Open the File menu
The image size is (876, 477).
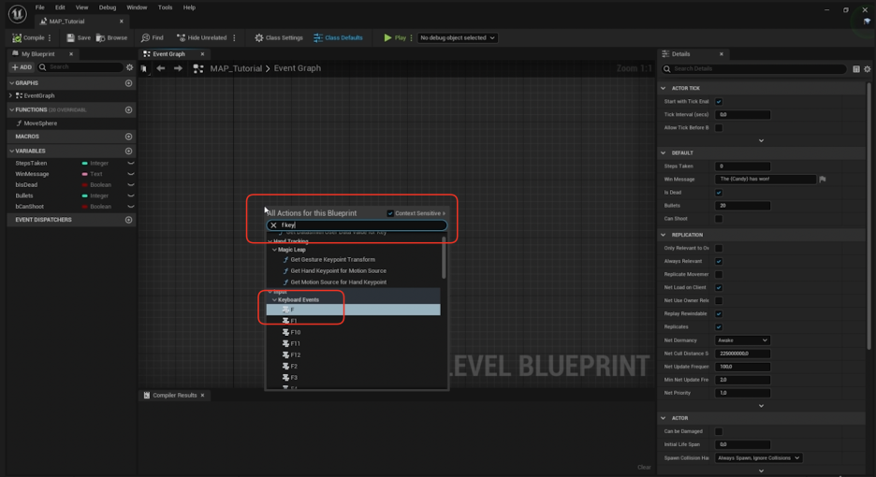click(x=39, y=7)
